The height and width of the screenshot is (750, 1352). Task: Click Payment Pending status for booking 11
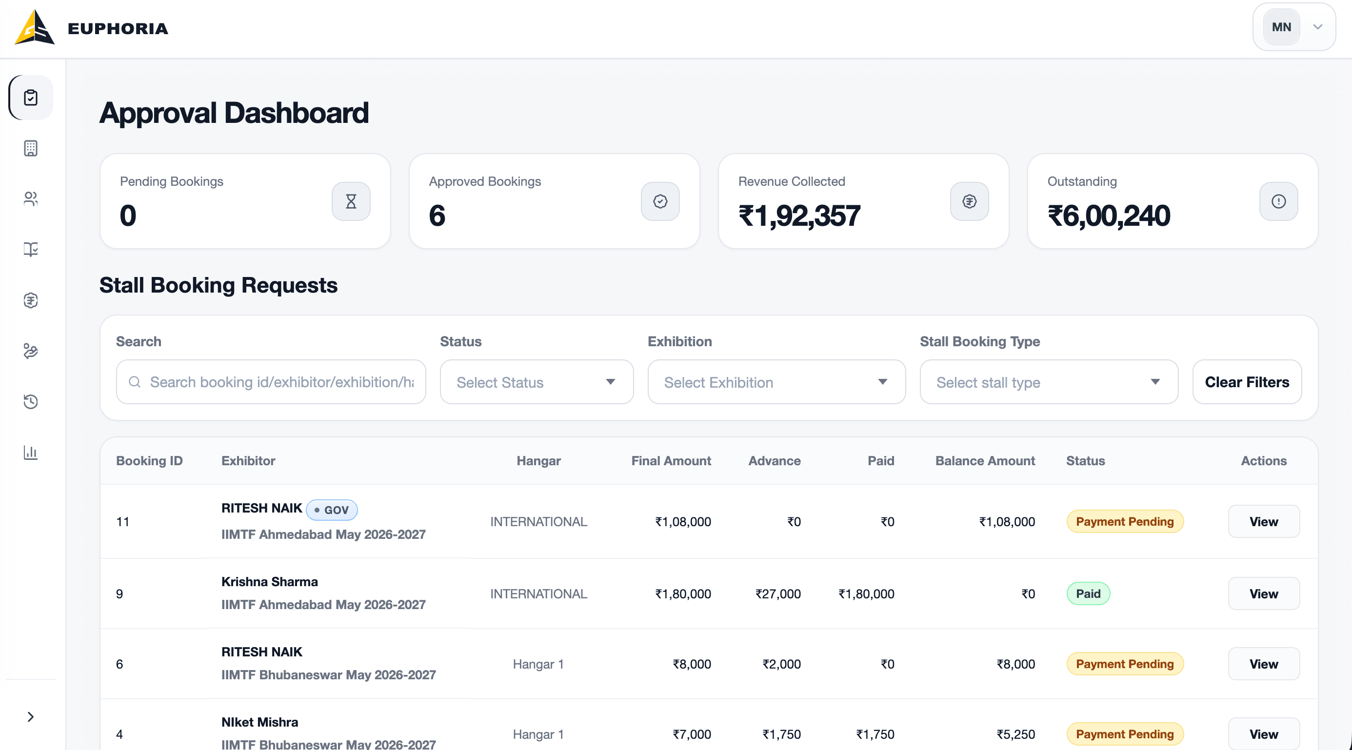1125,522
